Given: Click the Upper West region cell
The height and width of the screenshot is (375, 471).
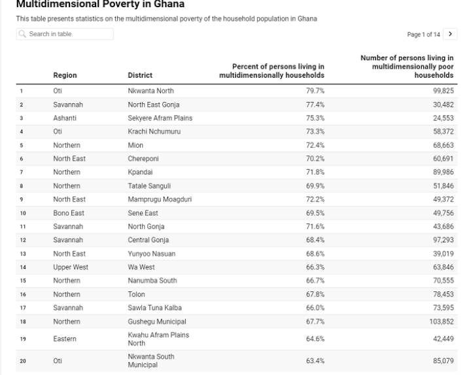Looking at the screenshot, I should point(70,267).
